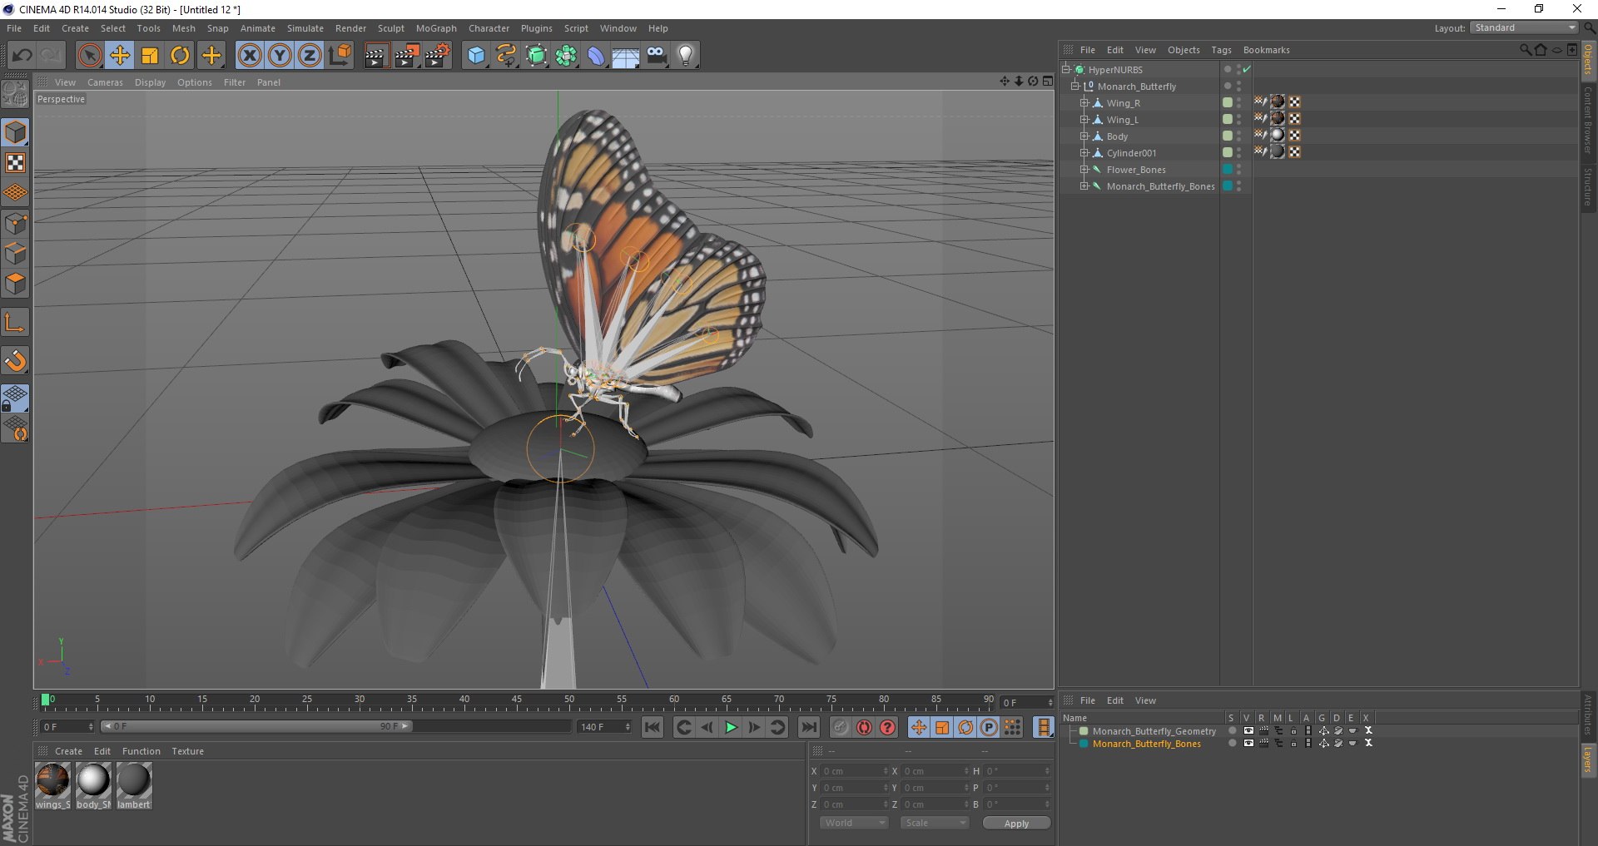
Task: Go to start of animation
Action: pos(653,727)
